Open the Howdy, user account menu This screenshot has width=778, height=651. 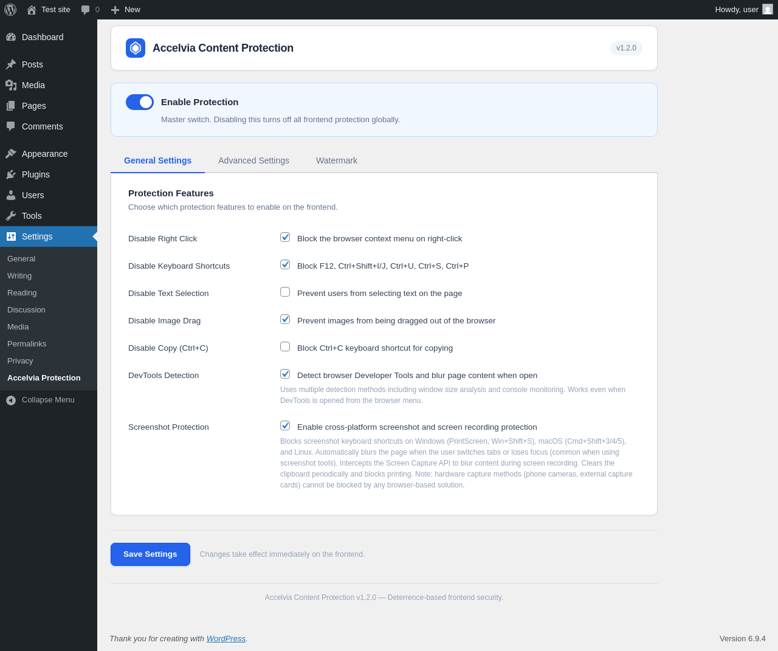coord(743,10)
